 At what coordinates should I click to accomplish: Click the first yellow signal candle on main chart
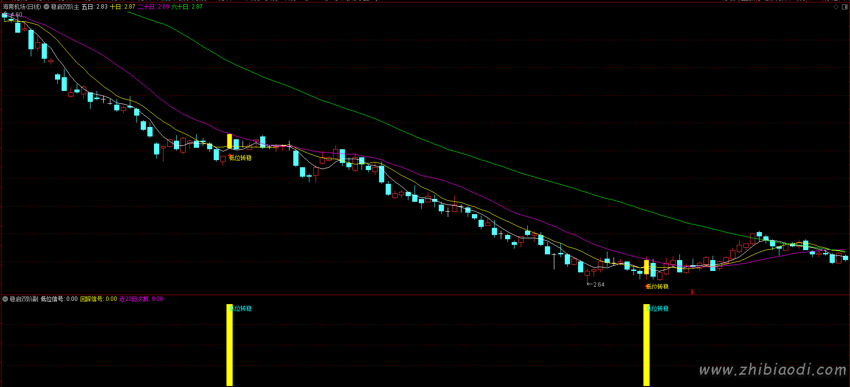coord(230,142)
